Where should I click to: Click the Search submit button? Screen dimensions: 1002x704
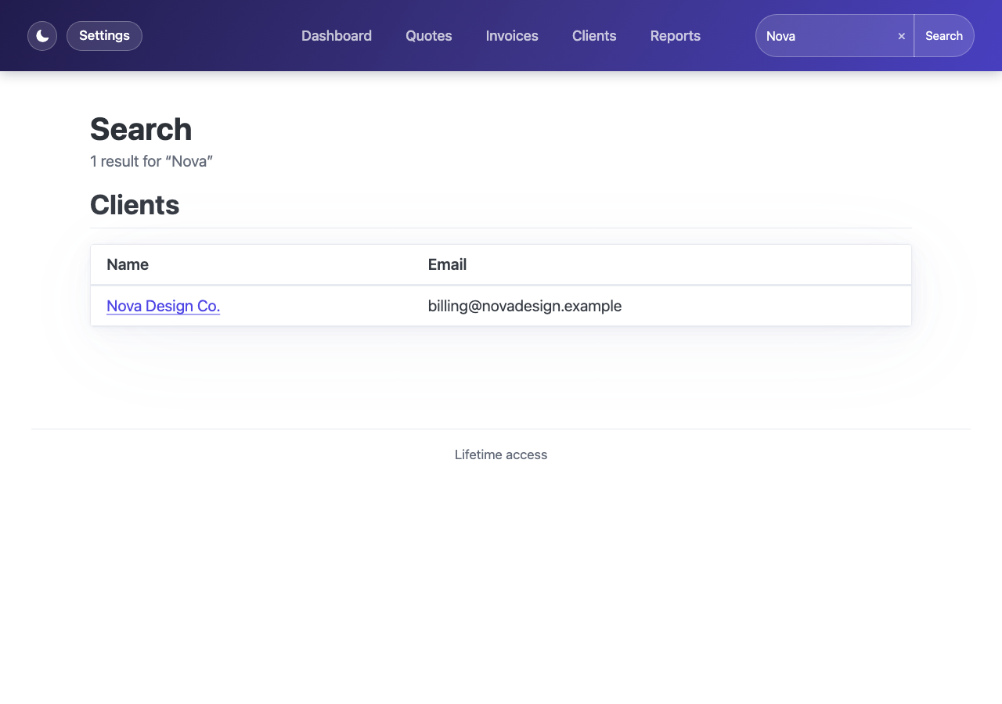(x=944, y=36)
